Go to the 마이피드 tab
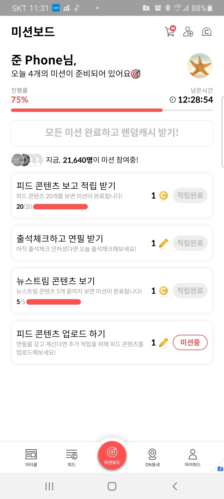This screenshot has width=224, height=499. click(193, 457)
